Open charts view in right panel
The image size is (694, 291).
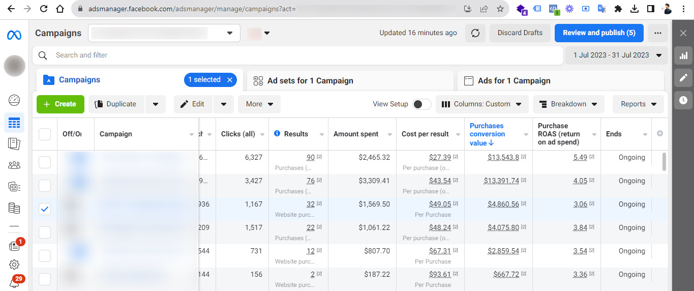click(x=683, y=55)
